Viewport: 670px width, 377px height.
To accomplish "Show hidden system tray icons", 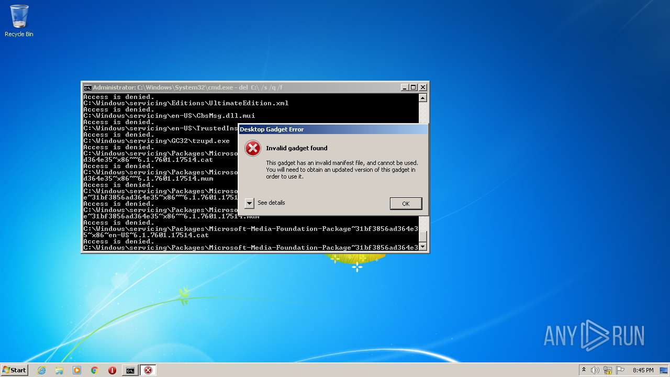I will pos(584,370).
